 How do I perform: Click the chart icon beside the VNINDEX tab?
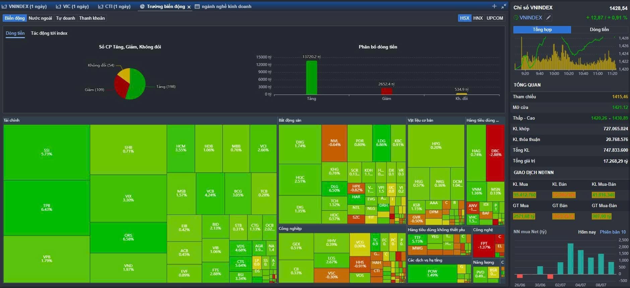(x=4, y=6)
